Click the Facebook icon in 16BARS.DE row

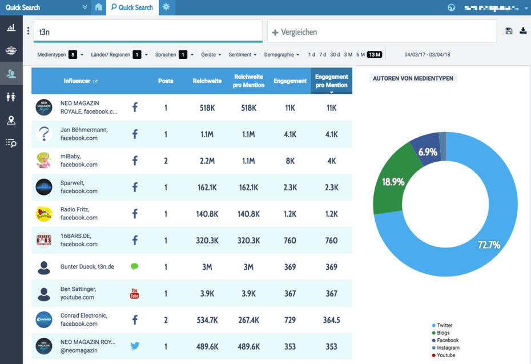point(135,241)
